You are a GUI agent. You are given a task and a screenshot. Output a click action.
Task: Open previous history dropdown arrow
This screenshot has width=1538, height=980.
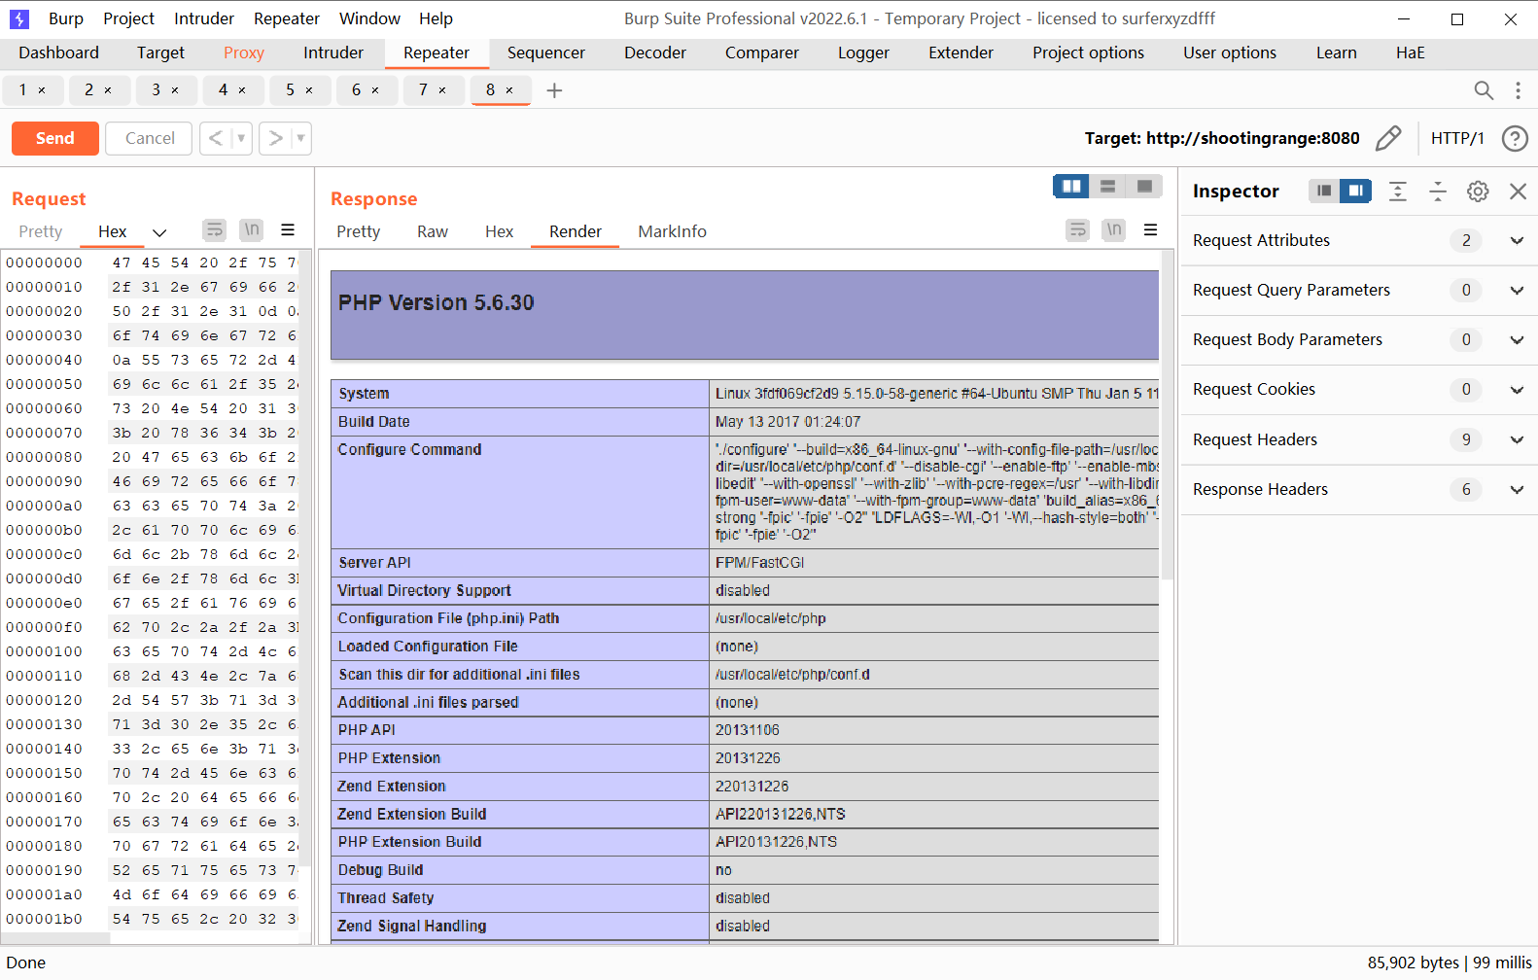point(241,138)
